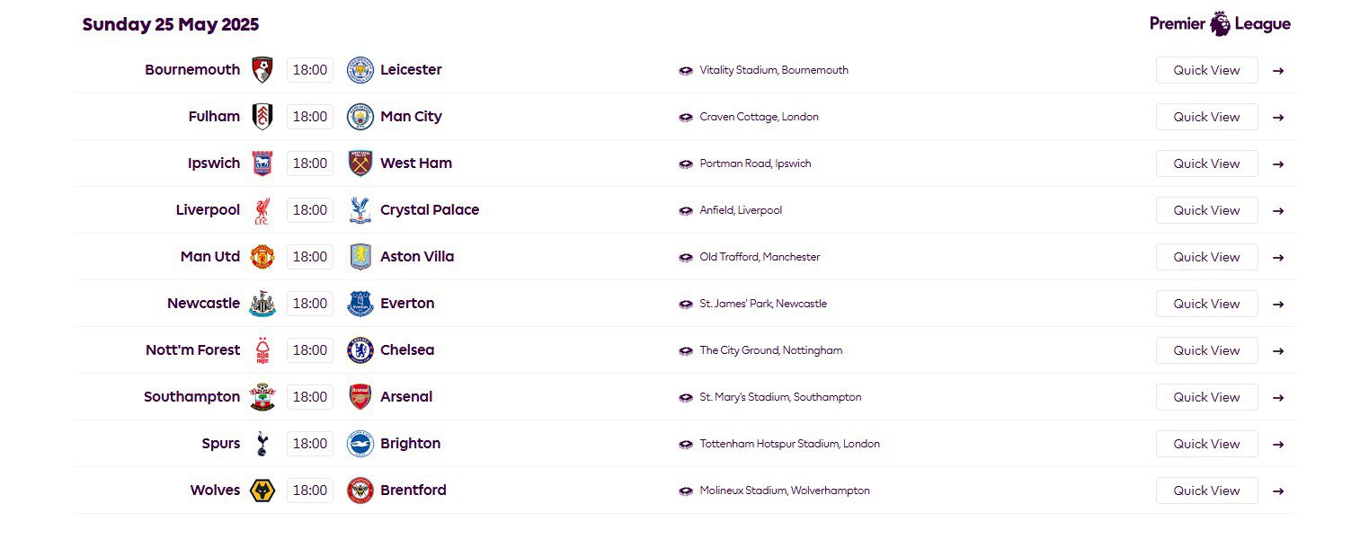Click the Wolves club crest
The height and width of the screenshot is (548, 1369).
click(262, 491)
